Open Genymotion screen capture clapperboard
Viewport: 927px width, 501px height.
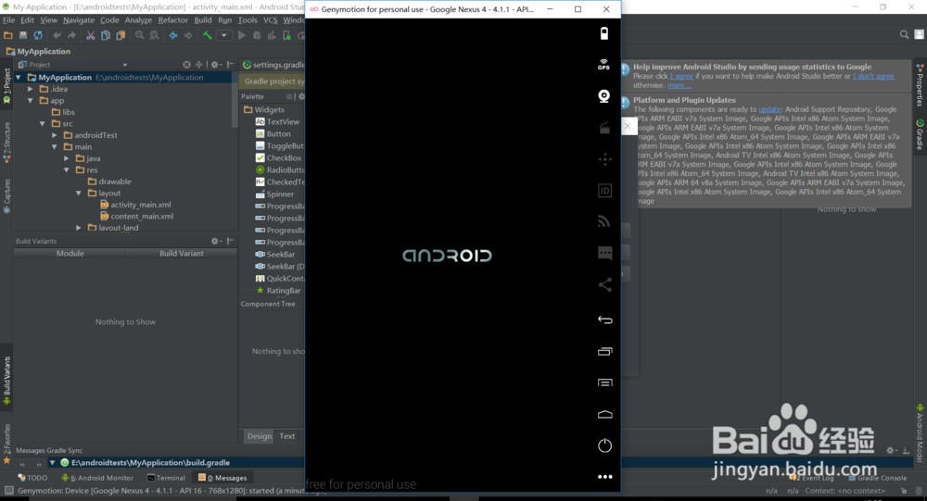(604, 128)
